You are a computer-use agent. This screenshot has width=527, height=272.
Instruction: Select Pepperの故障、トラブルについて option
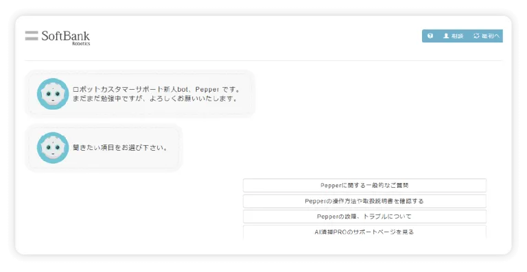tap(364, 217)
